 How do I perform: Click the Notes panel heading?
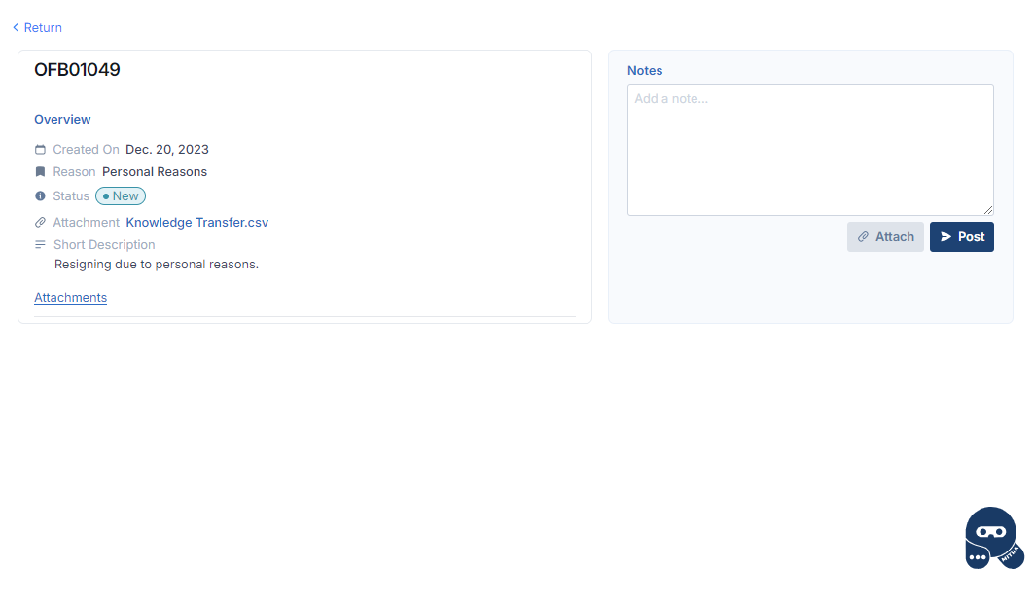645,71
